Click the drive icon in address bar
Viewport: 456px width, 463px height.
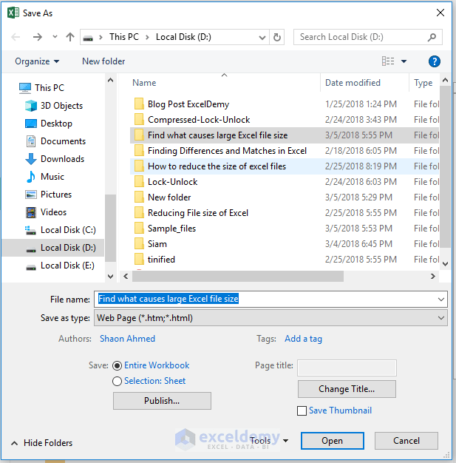[88, 38]
